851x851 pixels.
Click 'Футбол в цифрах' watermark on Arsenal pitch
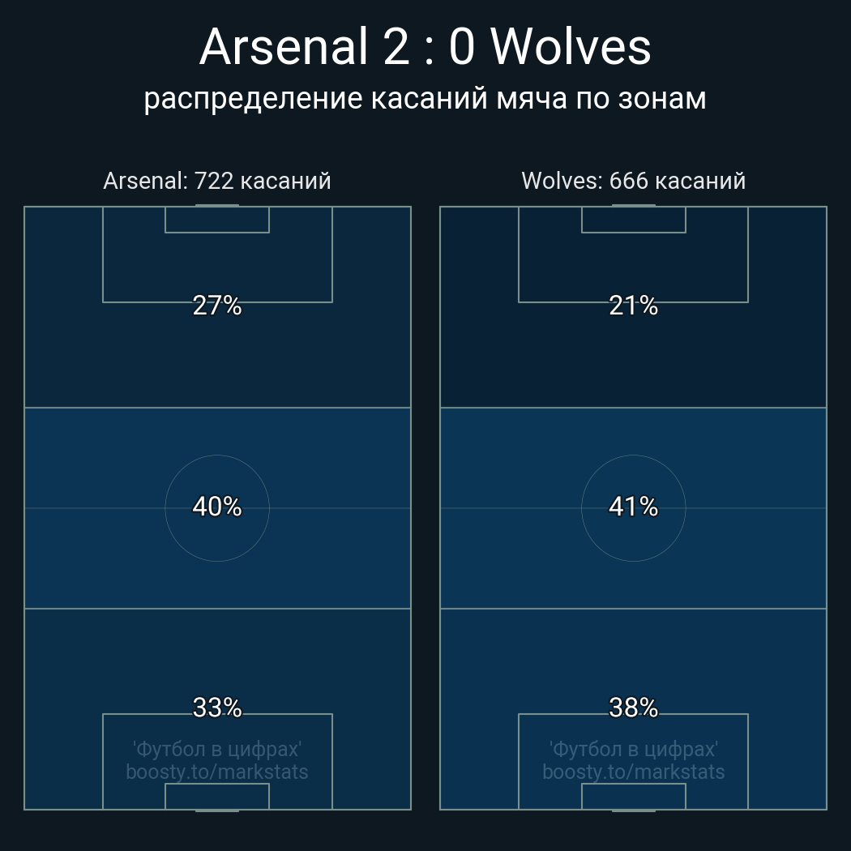(217, 749)
